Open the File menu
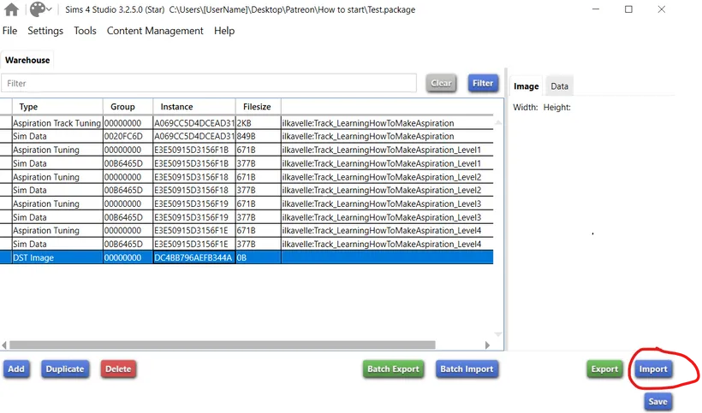Viewport: 702px width, 413px height. (10, 31)
